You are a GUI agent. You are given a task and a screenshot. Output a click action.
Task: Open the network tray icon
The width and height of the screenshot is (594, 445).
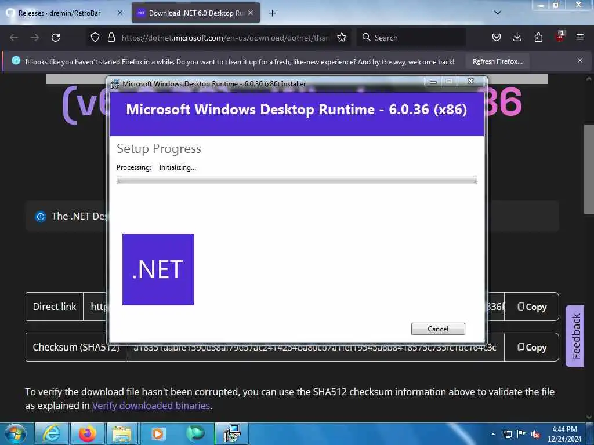point(507,434)
